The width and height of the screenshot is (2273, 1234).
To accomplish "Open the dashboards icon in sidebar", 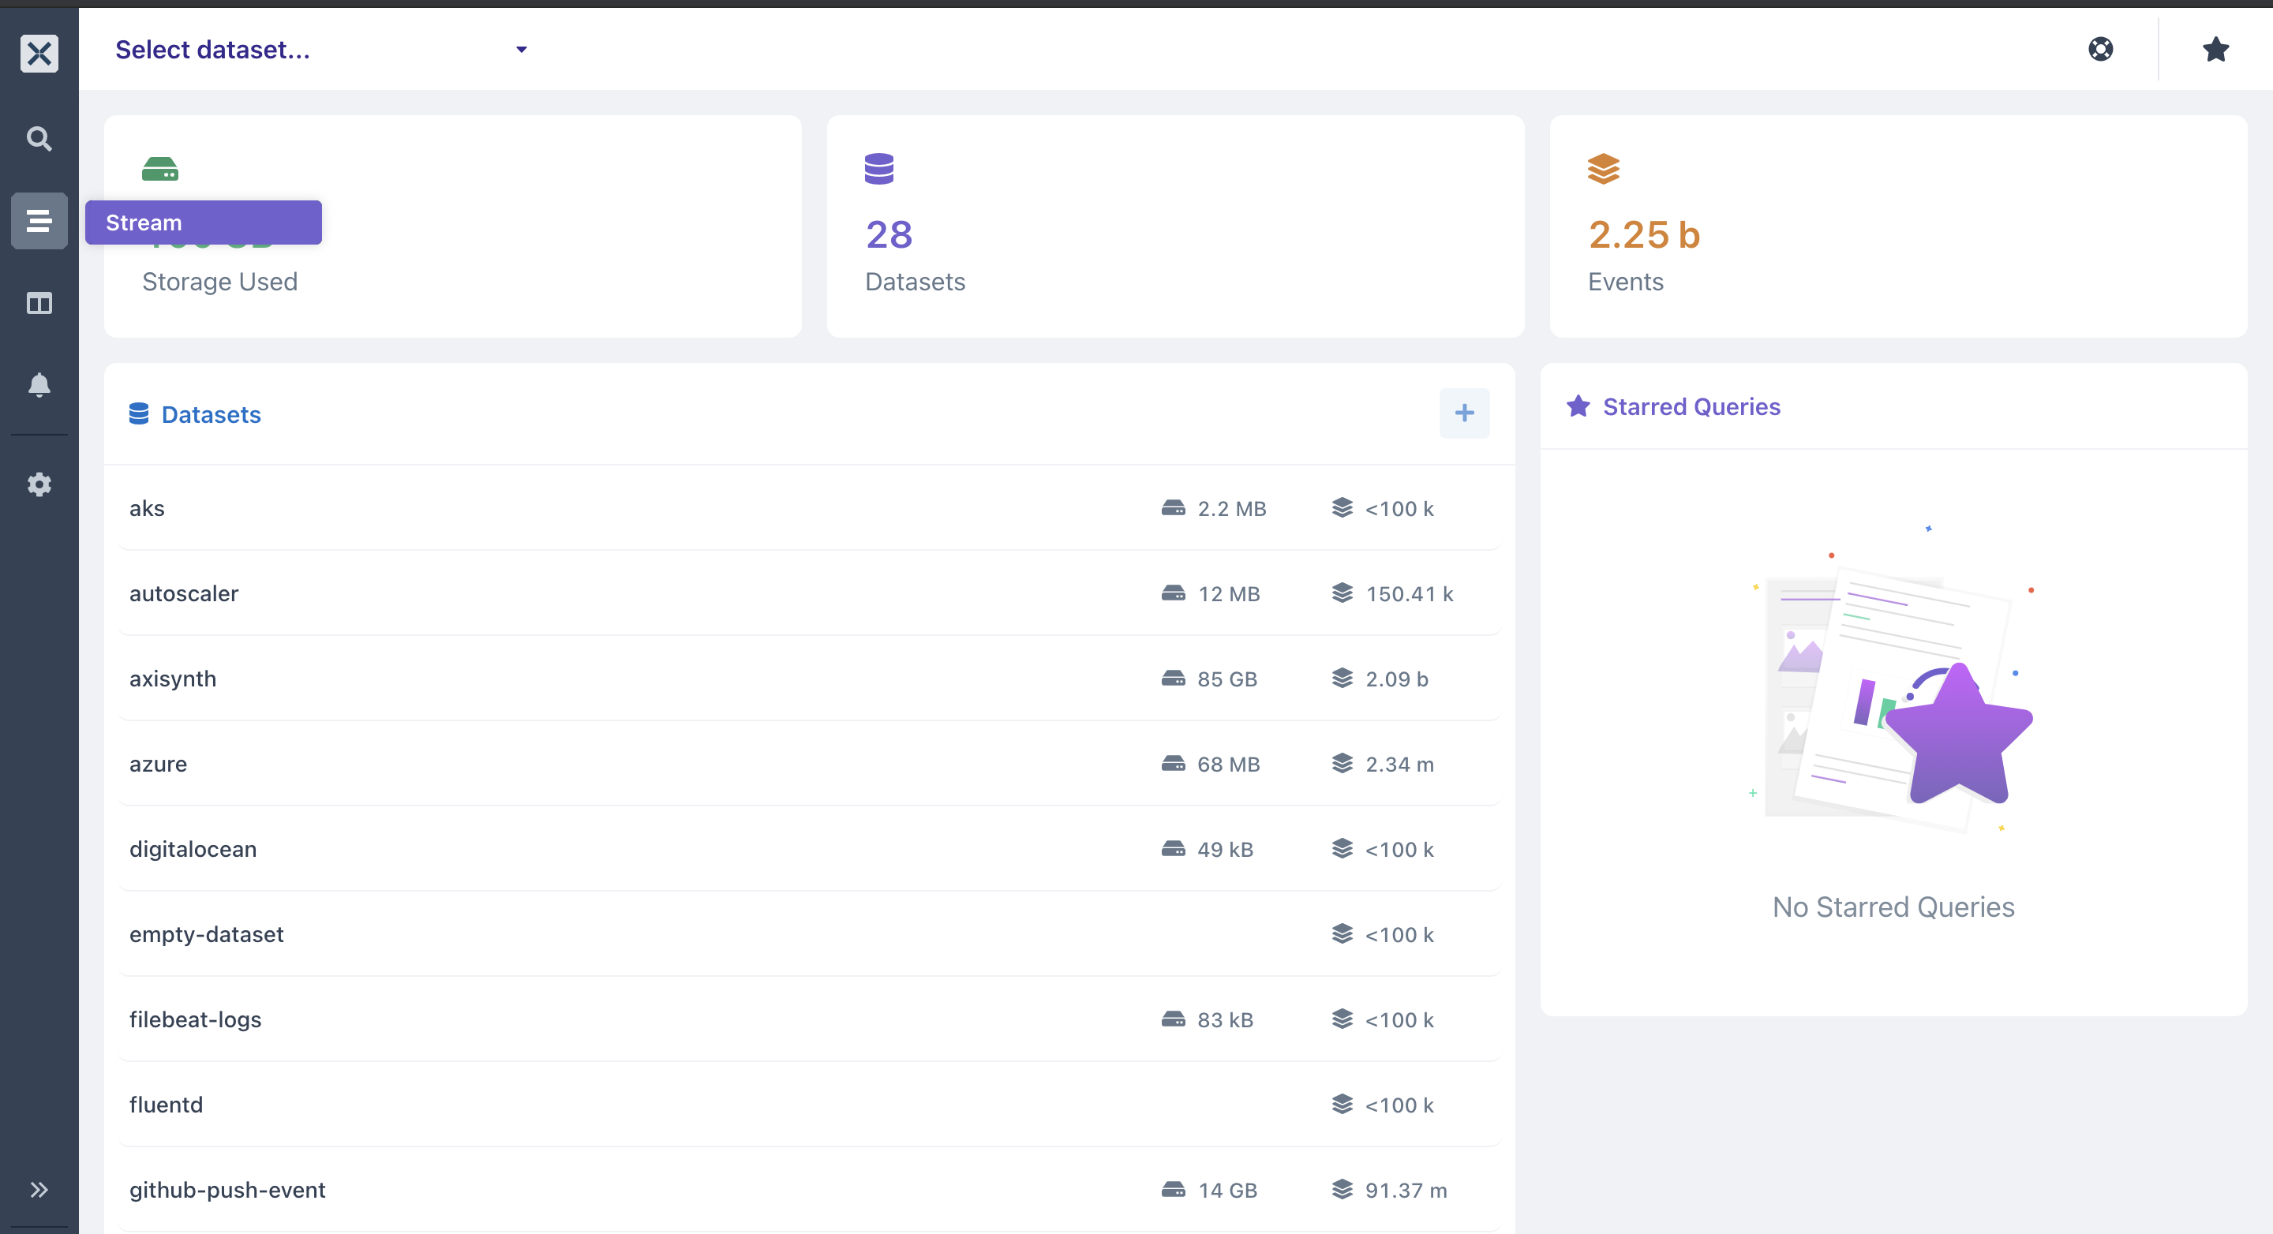I will 39,304.
